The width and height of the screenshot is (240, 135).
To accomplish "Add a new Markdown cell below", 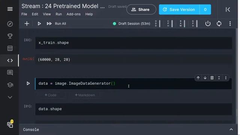I will 85,95.
